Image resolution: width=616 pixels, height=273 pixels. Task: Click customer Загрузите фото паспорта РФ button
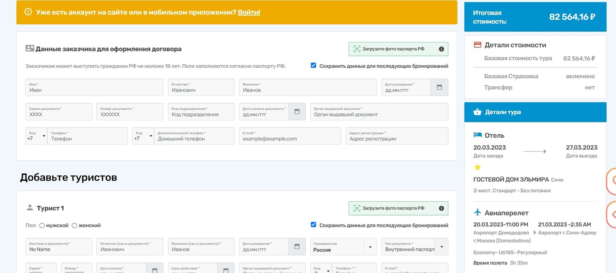[398, 49]
